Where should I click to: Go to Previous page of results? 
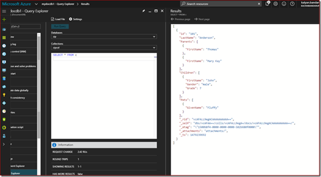click(180, 19)
